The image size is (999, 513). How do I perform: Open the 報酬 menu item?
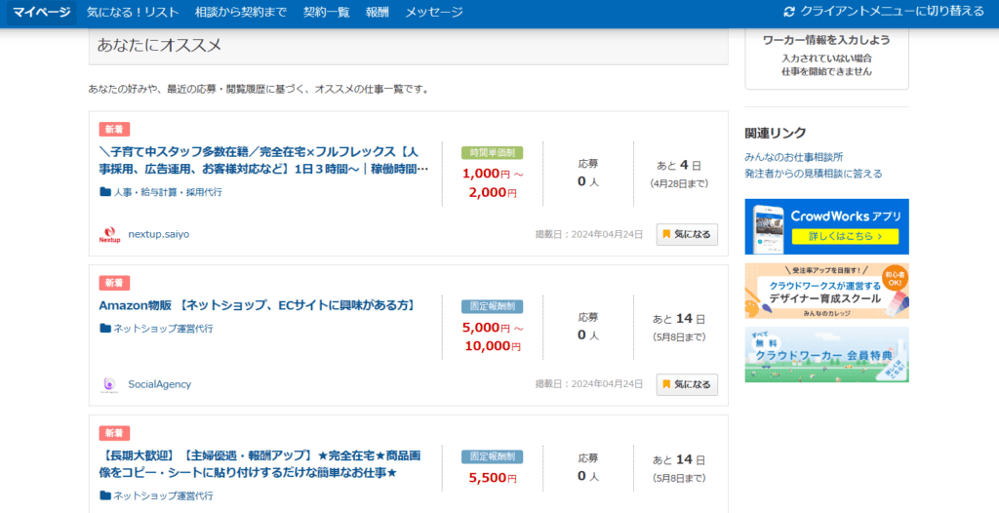[x=377, y=12]
